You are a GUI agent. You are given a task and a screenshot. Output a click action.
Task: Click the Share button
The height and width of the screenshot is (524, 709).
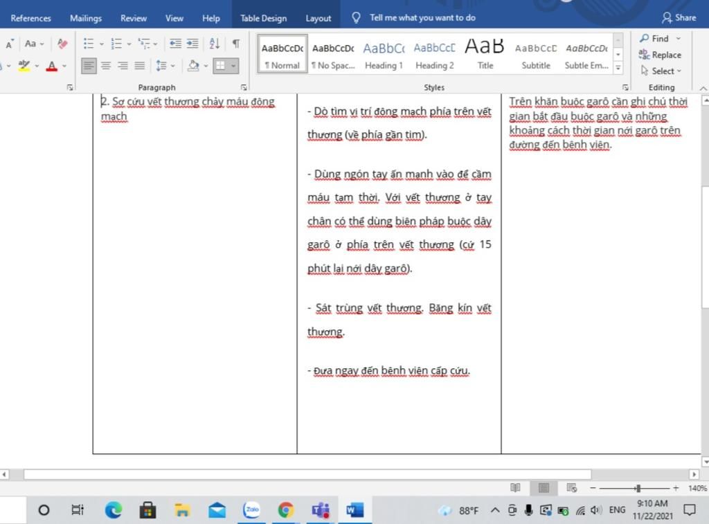point(679,17)
